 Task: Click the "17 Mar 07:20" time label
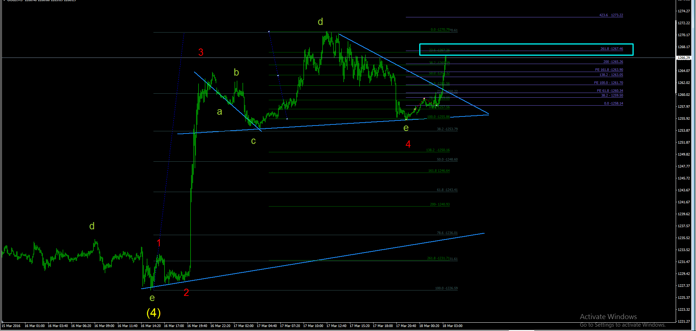290,326
